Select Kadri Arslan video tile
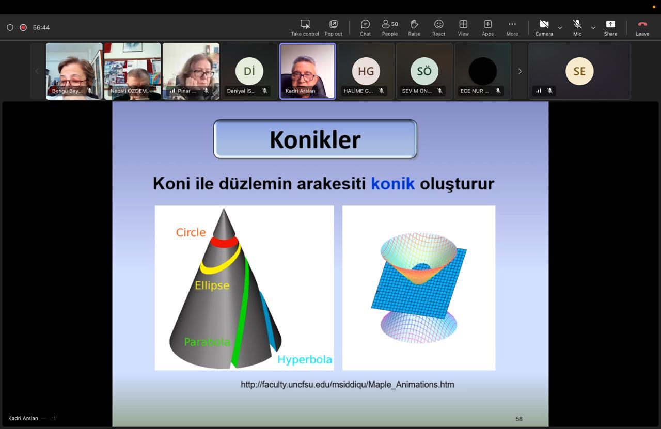This screenshot has height=429, width=661. [x=307, y=71]
